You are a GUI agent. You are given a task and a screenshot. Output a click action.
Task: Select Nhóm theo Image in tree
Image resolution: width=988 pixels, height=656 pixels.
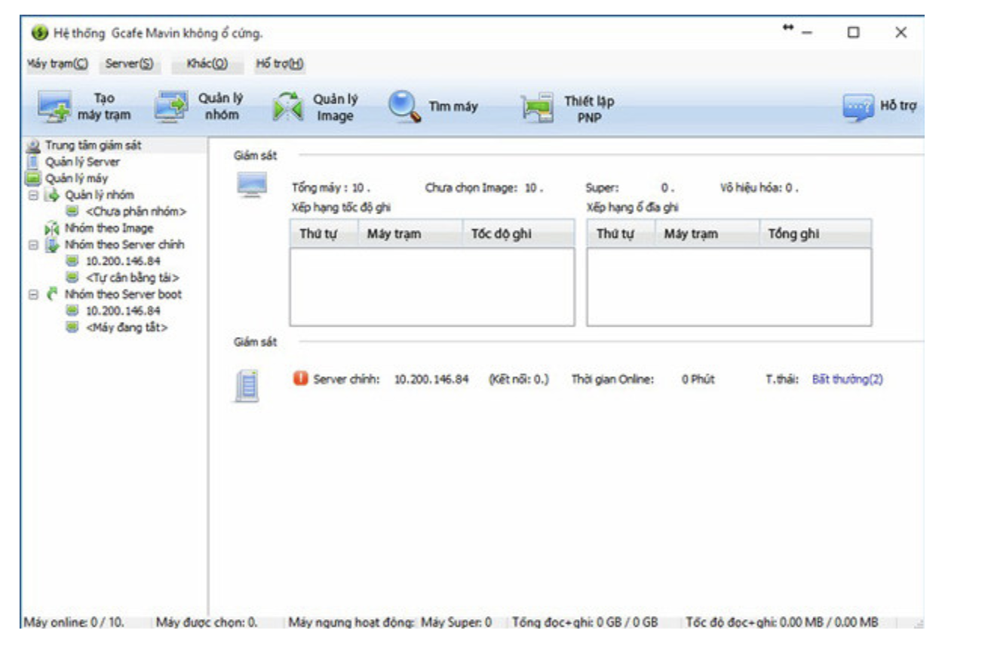click(109, 228)
